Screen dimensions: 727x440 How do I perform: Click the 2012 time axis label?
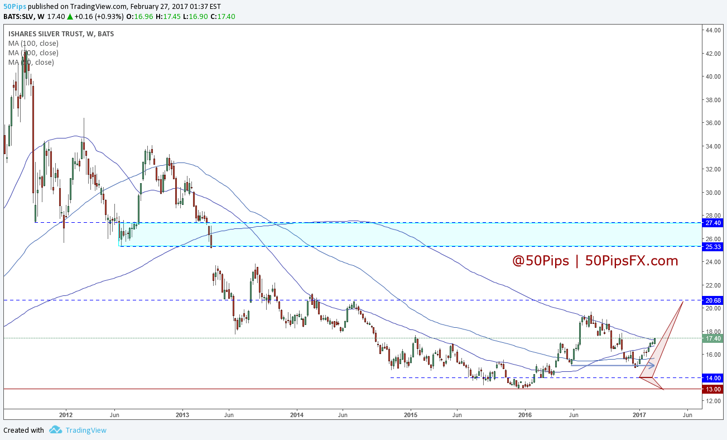point(66,414)
